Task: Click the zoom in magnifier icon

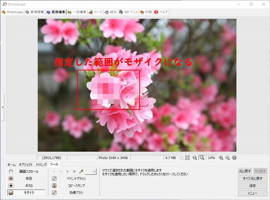Action: (x=221, y=158)
